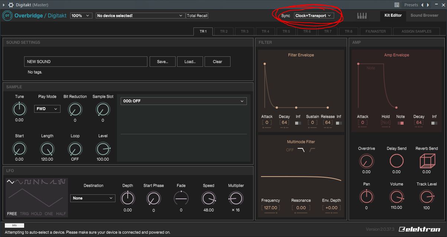447x237 pixels.
Task: Click the Env. Depth slider below +0.00
Action: pyautogui.click(x=332, y=213)
